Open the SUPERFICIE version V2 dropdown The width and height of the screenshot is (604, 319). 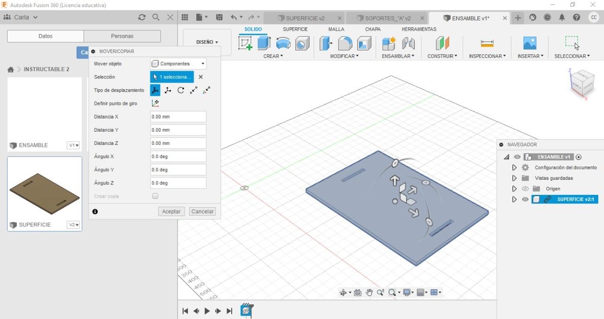pyautogui.click(x=73, y=225)
